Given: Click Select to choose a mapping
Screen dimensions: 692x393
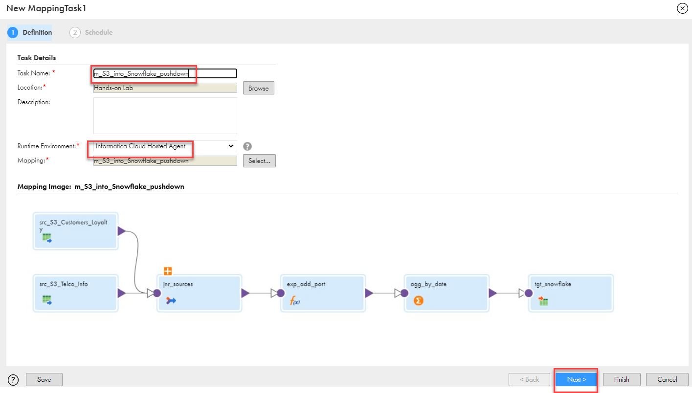Looking at the screenshot, I should [259, 161].
